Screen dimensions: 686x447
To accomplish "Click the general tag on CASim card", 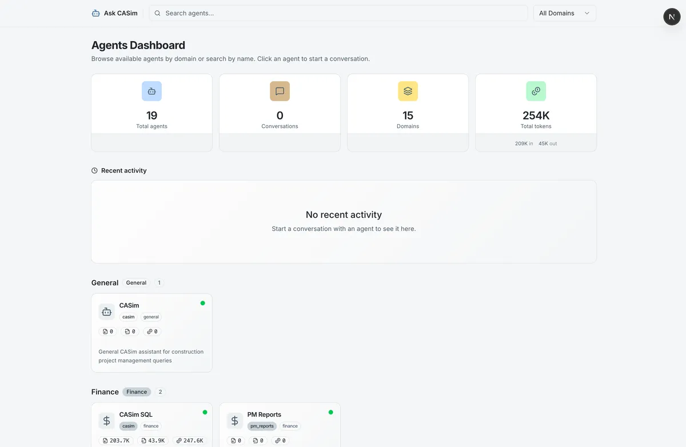I will tap(151, 317).
